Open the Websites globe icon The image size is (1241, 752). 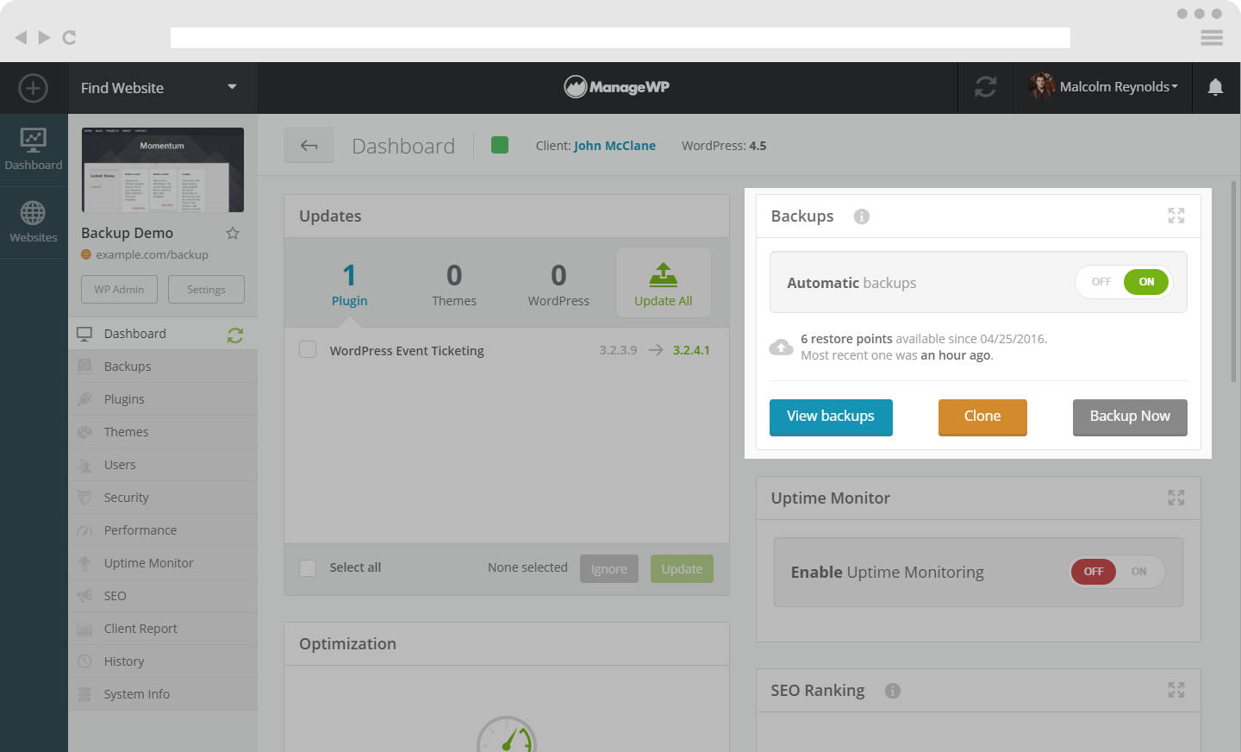click(x=34, y=222)
